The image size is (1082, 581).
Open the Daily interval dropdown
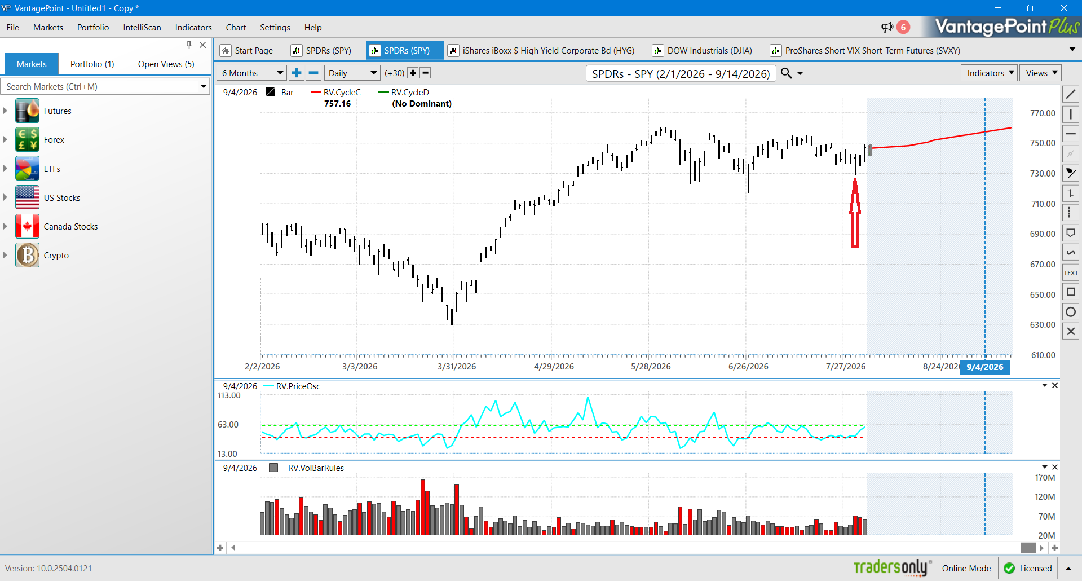[352, 73]
